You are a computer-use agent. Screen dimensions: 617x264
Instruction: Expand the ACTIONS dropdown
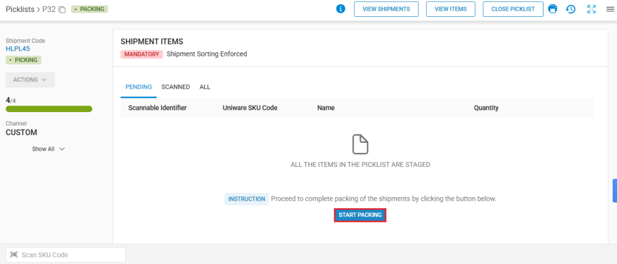pos(30,80)
